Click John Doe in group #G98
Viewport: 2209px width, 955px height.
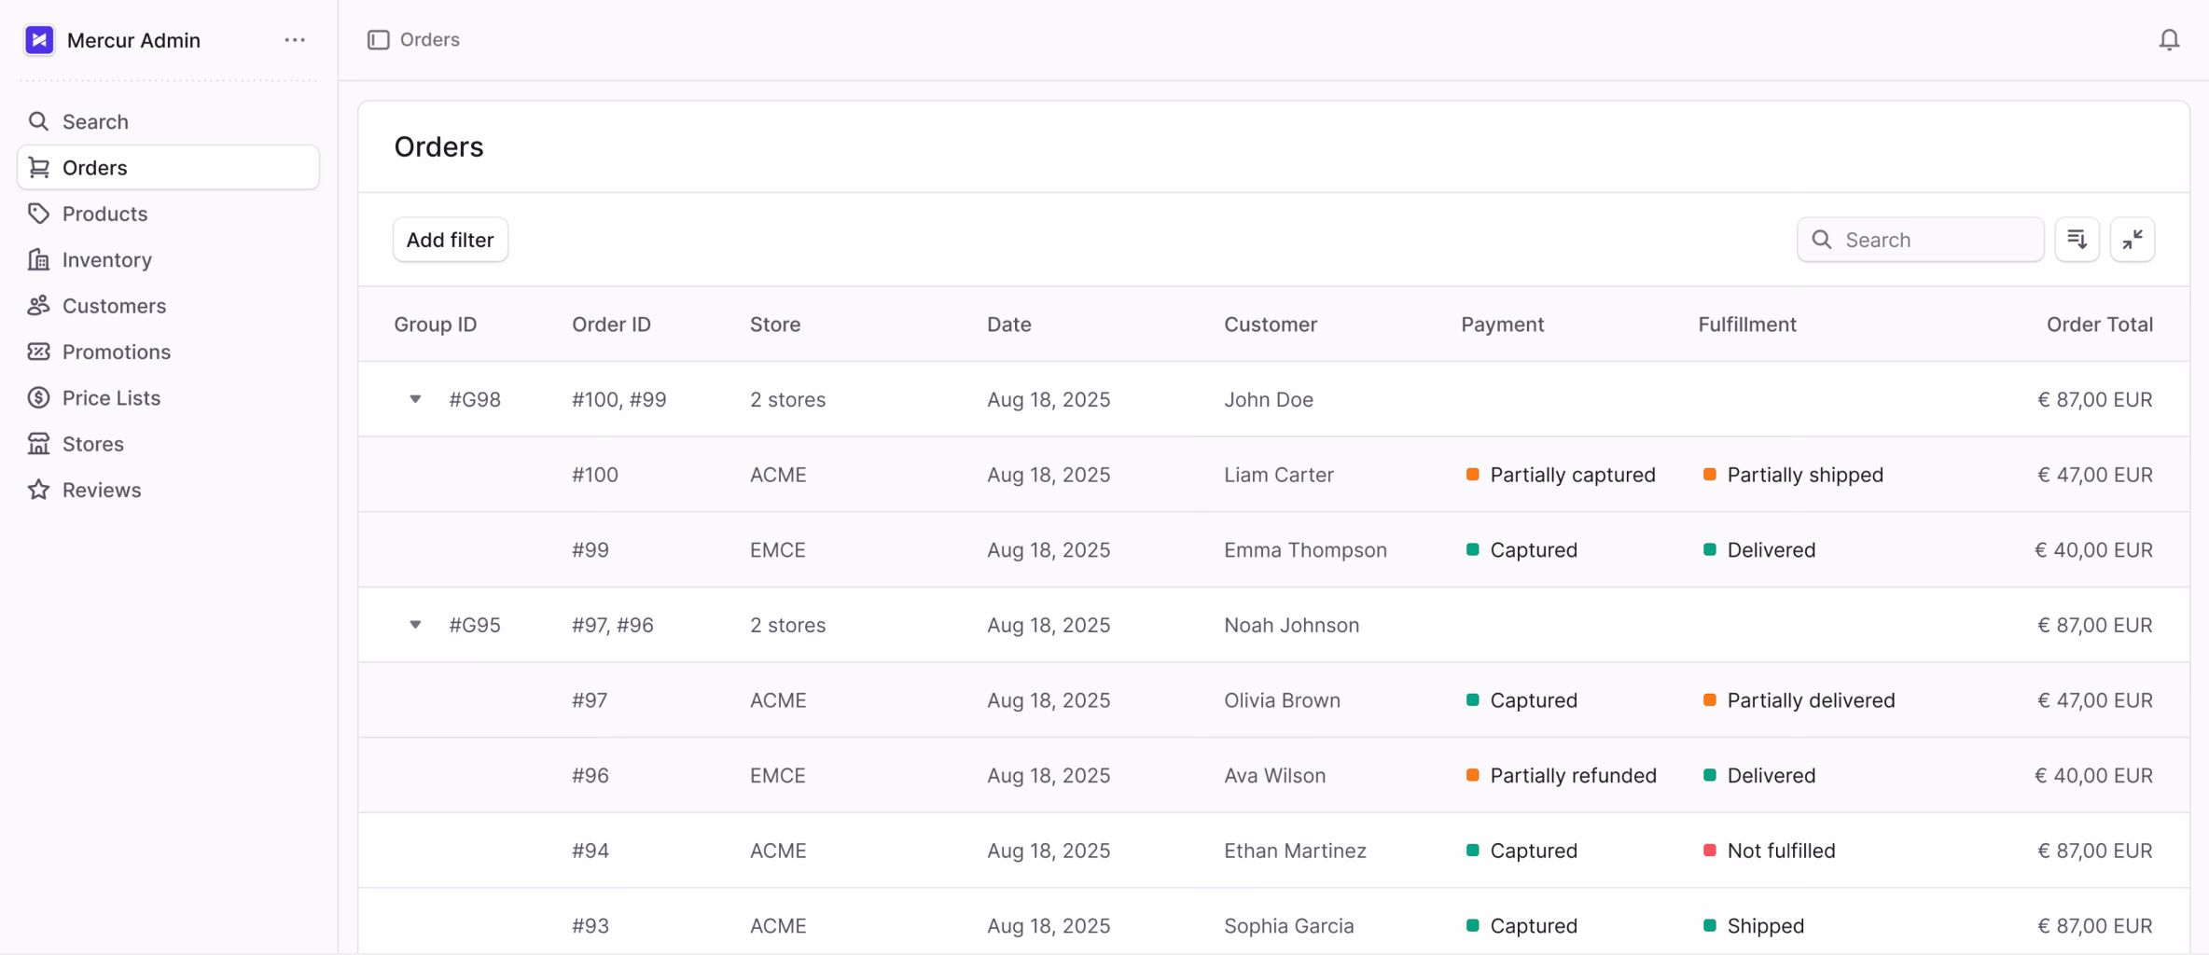click(x=1268, y=399)
